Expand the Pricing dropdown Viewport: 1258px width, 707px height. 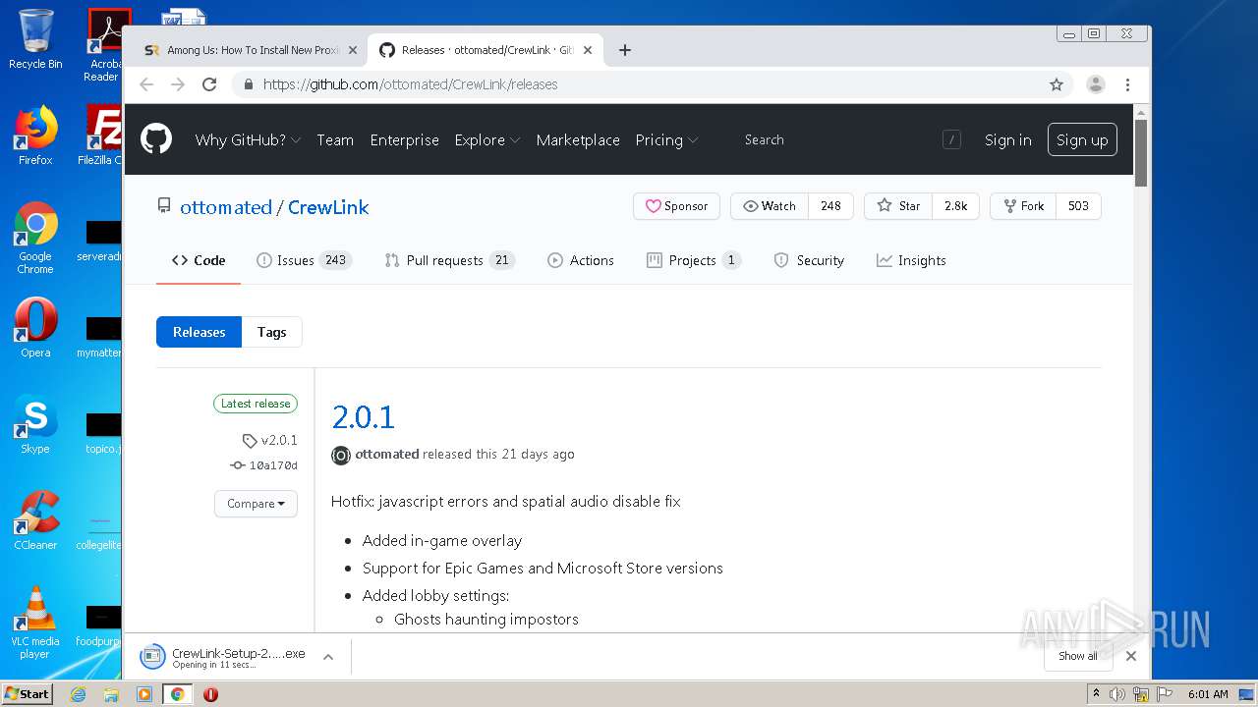666,139
